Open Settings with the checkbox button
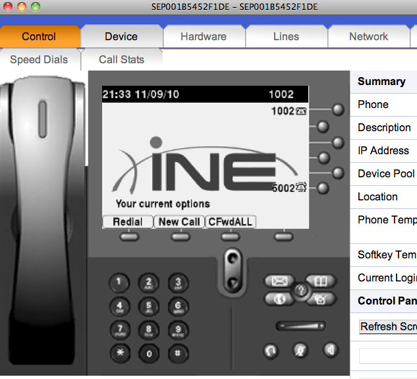This screenshot has width=417, height=379. [x=321, y=299]
